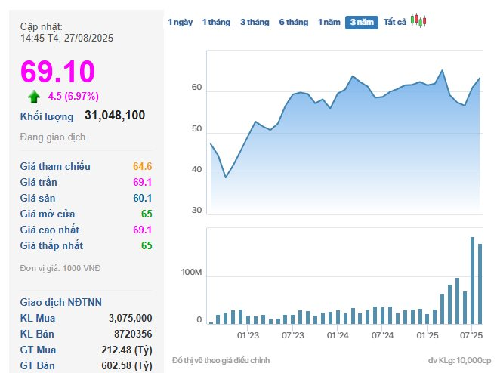Switch to the 1 tháng range
The image size is (497, 373).
coord(216,23)
